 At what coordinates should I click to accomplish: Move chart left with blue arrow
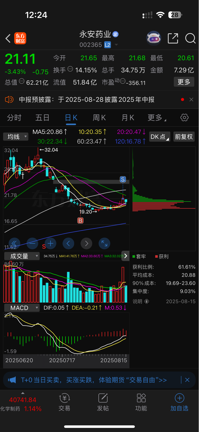(68, 243)
